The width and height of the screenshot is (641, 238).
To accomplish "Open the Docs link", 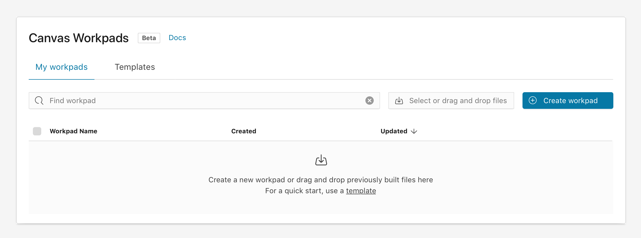I will tap(177, 37).
